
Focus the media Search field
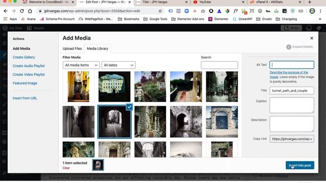pos(220,65)
